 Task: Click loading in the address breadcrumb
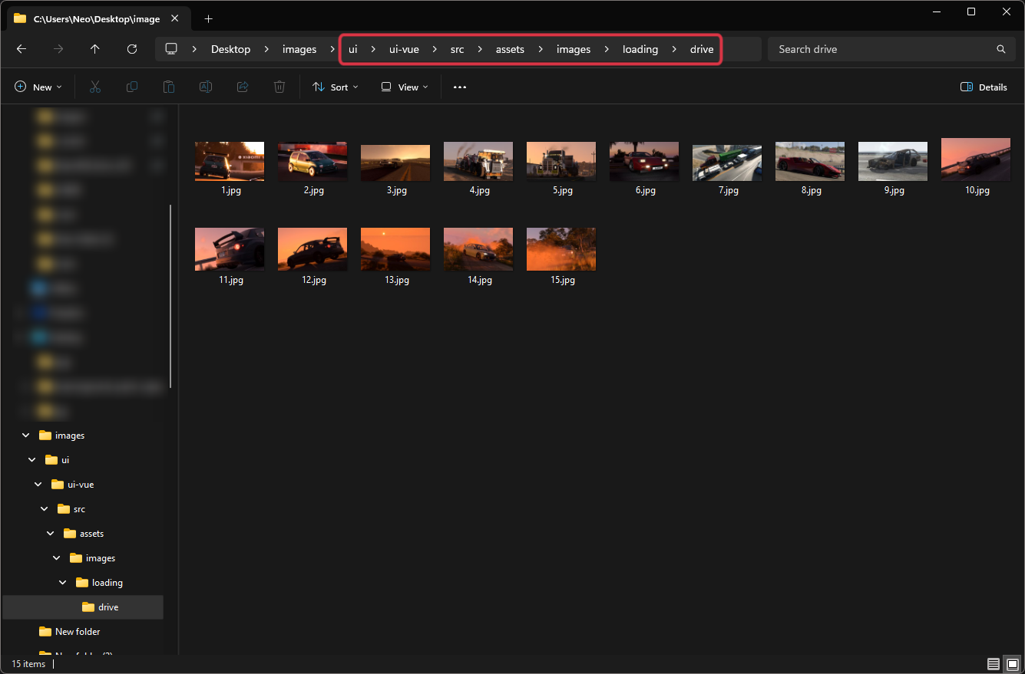pyautogui.click(x=640, y=49)
